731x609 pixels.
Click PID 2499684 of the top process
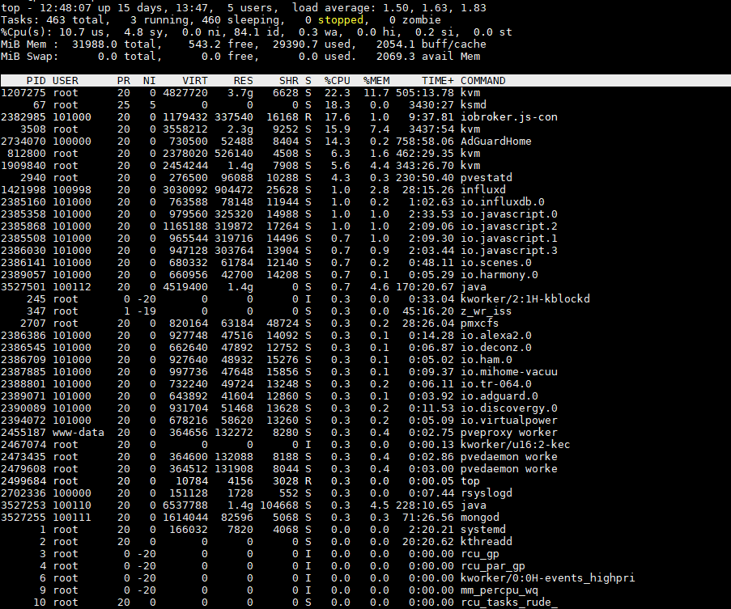tap(23, 480)
